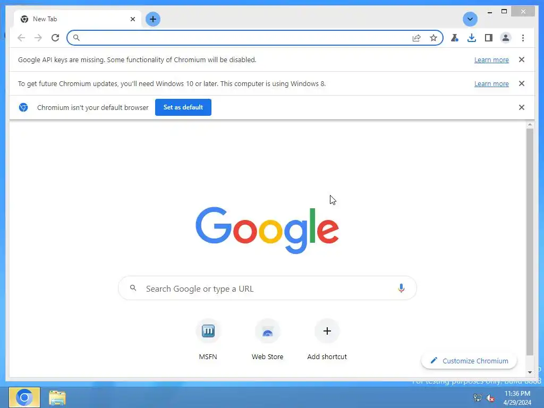Screen dimensions: 544x408
Task: Open Learn more for Windows 10 update notice
Action: (491, 83)
